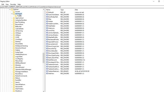This screenshot has height=92, width=164.
Task: Click the ReindexedProfile value name
Action: 53,40
